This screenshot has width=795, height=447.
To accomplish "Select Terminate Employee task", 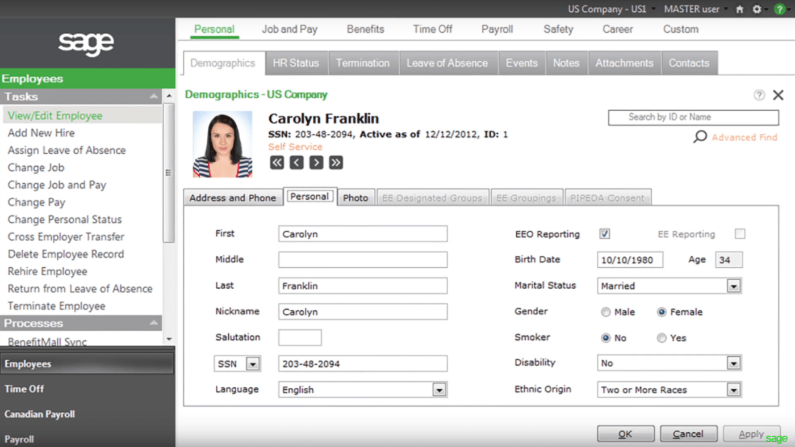I will click(57, 306).
